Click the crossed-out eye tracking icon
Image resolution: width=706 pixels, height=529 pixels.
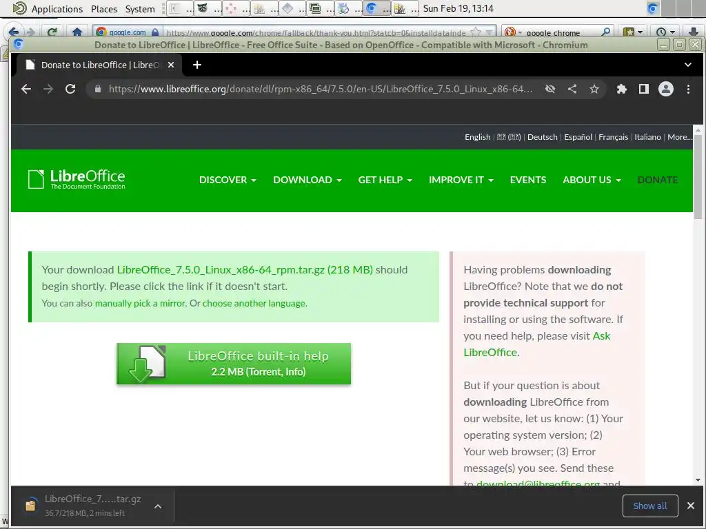coord(549,89)
